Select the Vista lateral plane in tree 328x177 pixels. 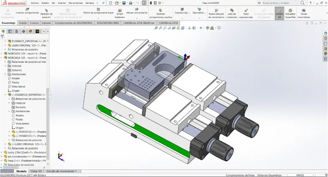18,87
